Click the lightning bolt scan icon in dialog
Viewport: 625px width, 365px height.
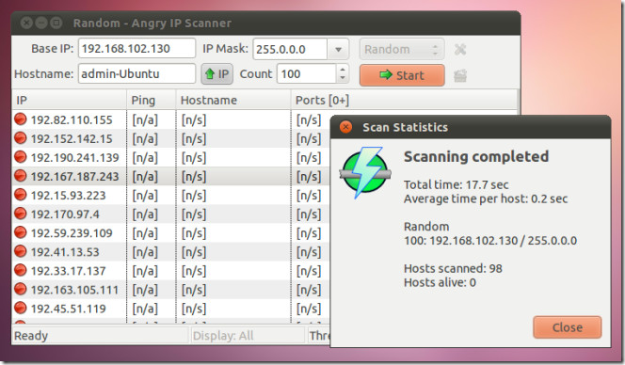364,172
